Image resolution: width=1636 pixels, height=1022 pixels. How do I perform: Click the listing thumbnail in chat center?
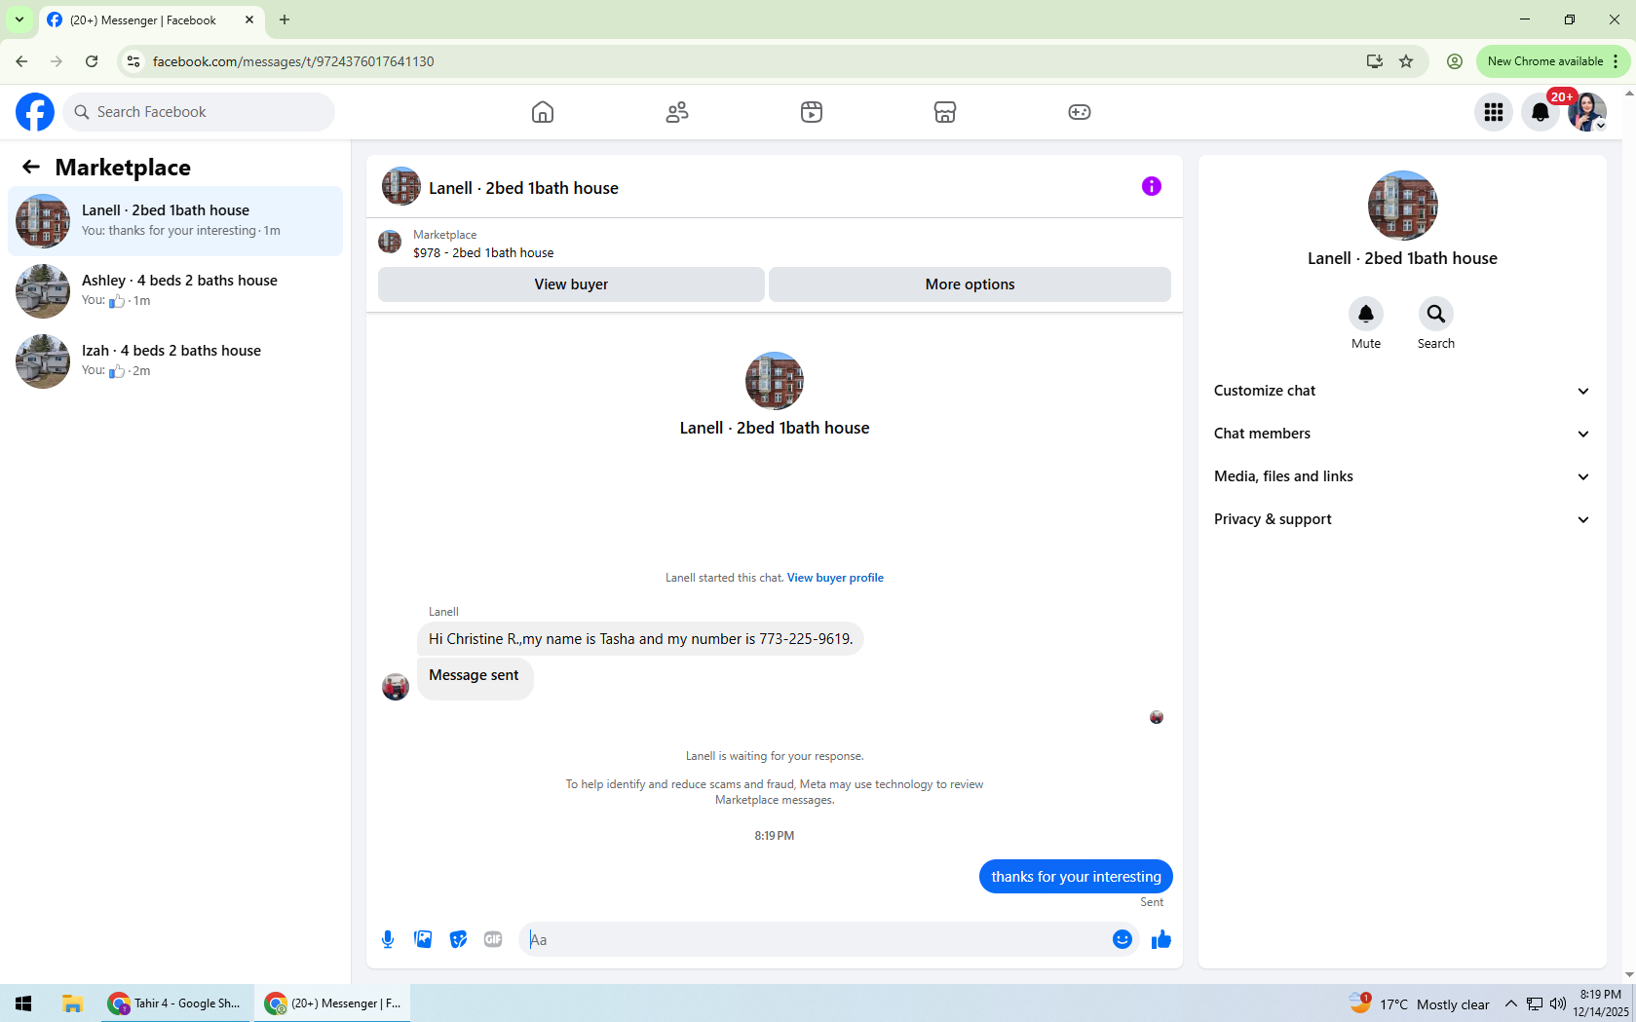click(x=775, y=381)
